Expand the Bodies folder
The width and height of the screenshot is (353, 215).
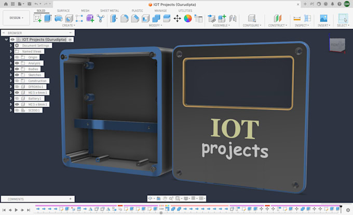click(x=10, y=69)
